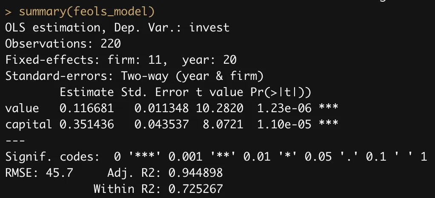This screenshot has height=198, width=435.
Task: Click the 'value' row label
Action: [x=22, y=108]
